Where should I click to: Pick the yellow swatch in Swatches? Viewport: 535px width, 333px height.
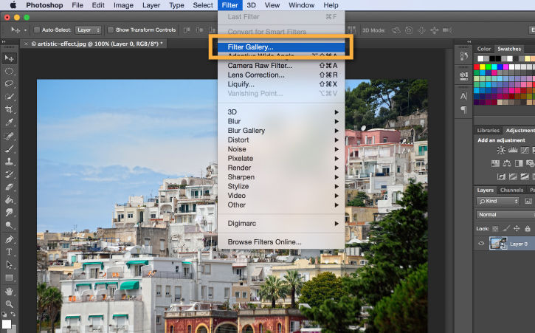tap(483, 67)
